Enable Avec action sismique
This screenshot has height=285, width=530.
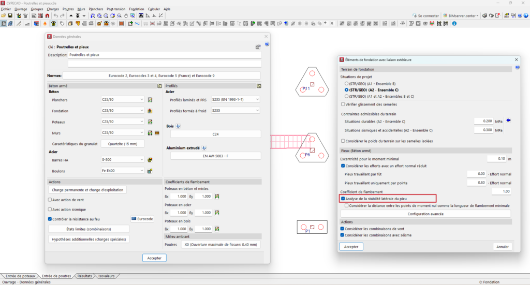tap(50, 209)
